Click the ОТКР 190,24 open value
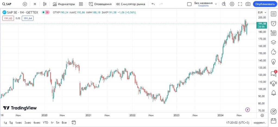The height and width of the screenshot is (127, 278). click(x=61, y=12)
